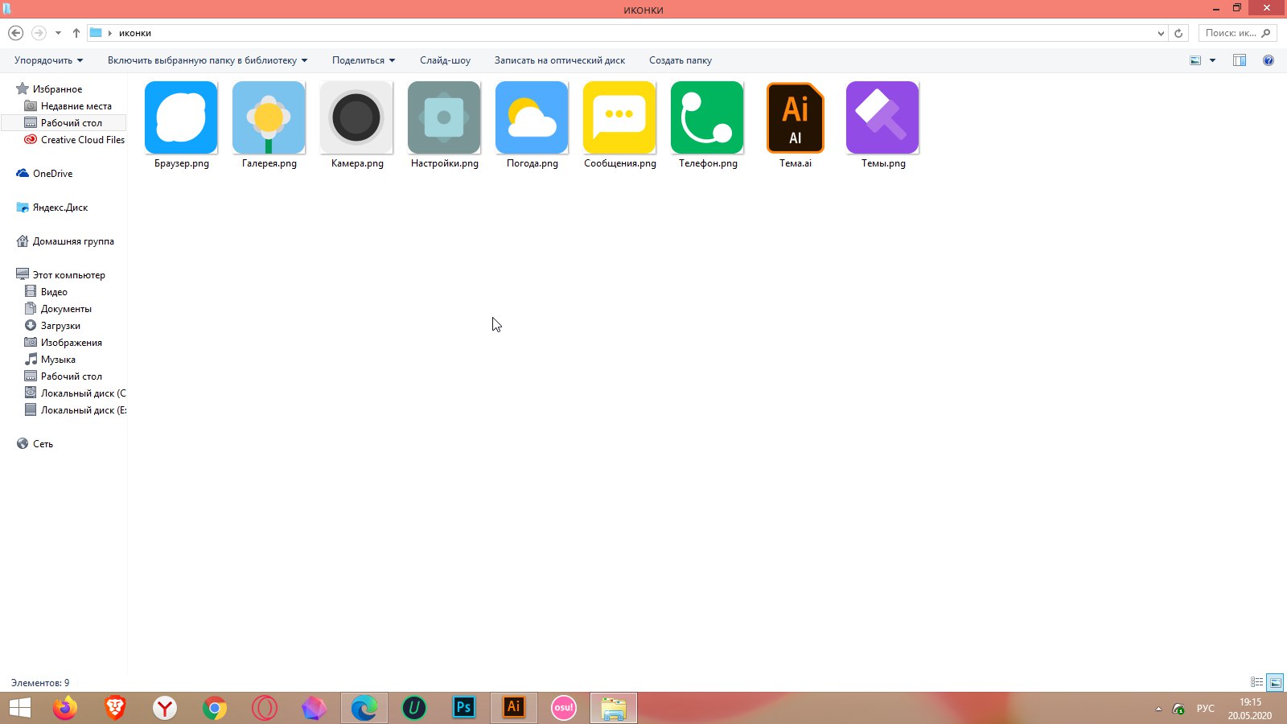
Task: Select Избранное in navigation pane
Action: coord(57,89)
